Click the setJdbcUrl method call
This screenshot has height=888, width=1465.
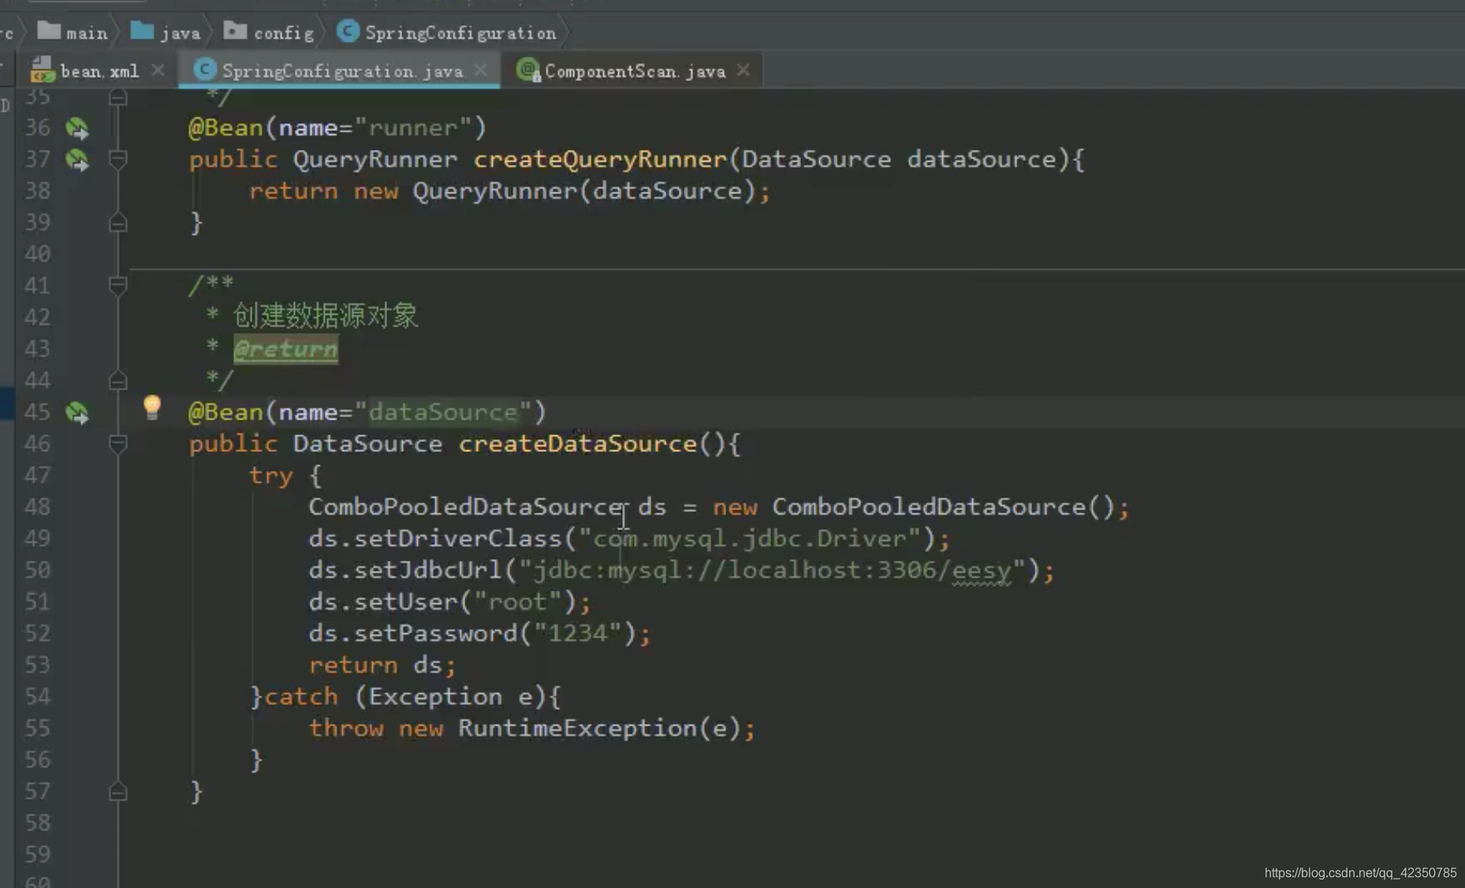tap(428, 570)
